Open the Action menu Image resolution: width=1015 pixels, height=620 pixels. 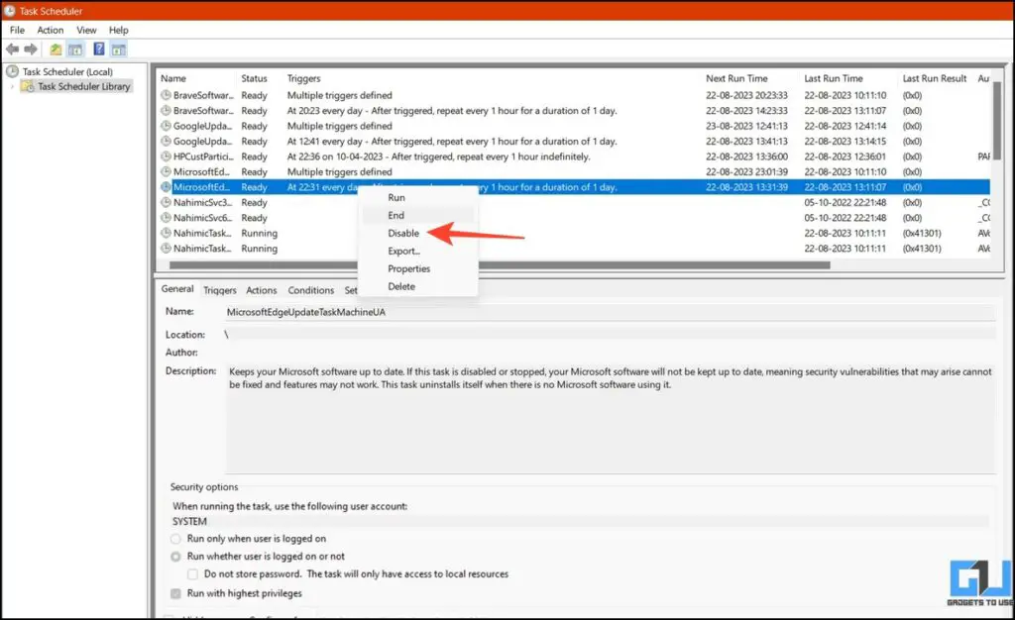coord(50,30)
